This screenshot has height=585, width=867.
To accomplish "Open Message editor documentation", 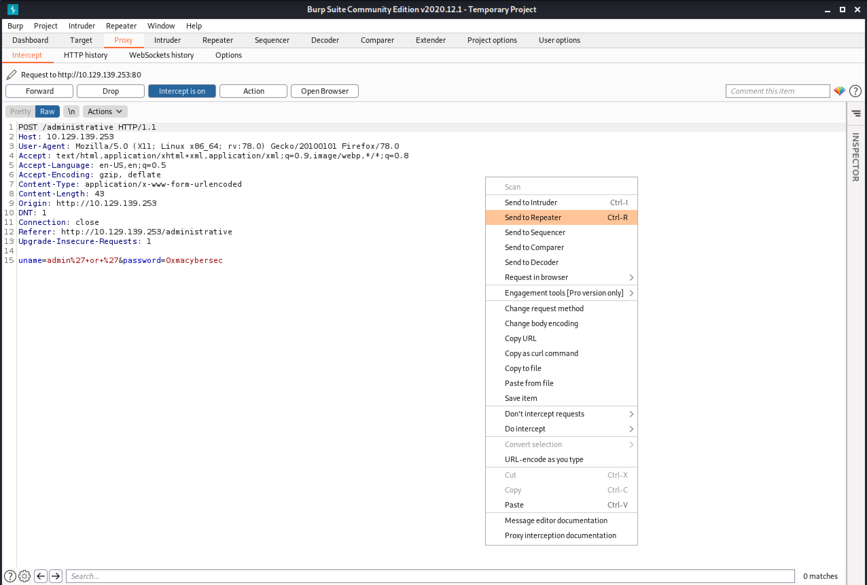I will click(x=562, y=520).
